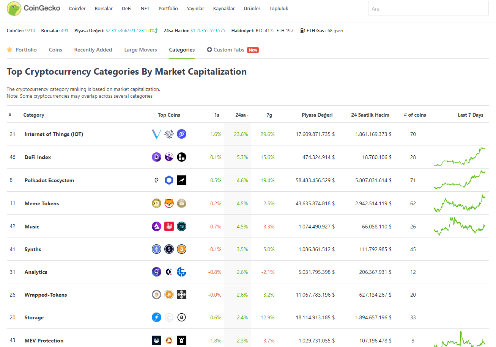Click the Arweave 'a' icon in Storage row
Viewport: 496px width, 347px height.
[x=181, y=317]
